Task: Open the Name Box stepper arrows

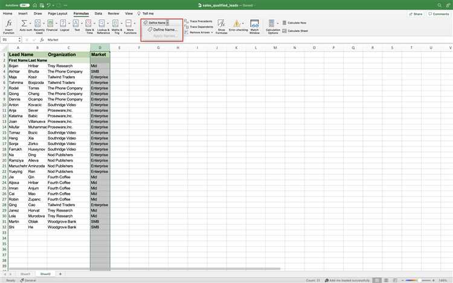Action: (19, 40)
